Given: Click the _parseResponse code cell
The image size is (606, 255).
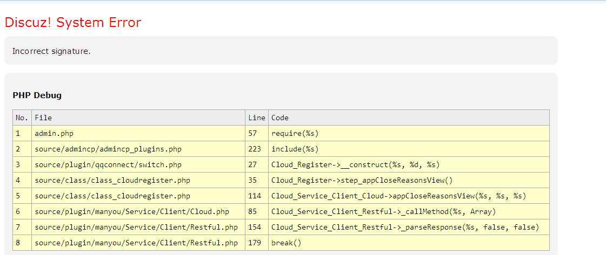Looking at the screenshot, I should pos(404,227).
